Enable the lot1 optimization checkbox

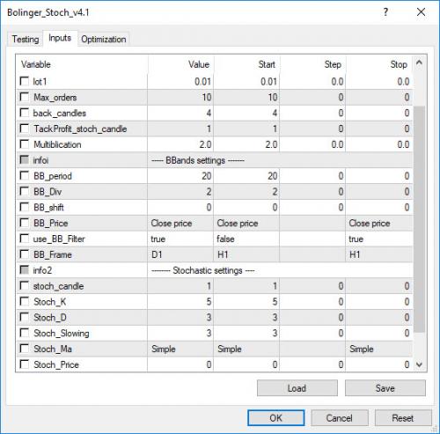[x=24, y=81]
